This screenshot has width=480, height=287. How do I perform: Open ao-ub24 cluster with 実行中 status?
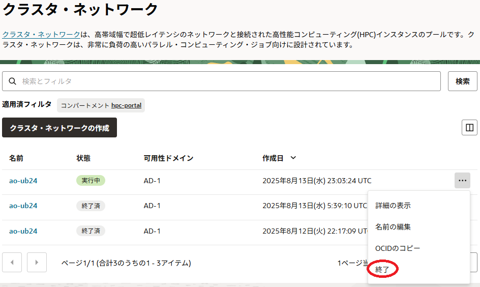click(23, 180)
